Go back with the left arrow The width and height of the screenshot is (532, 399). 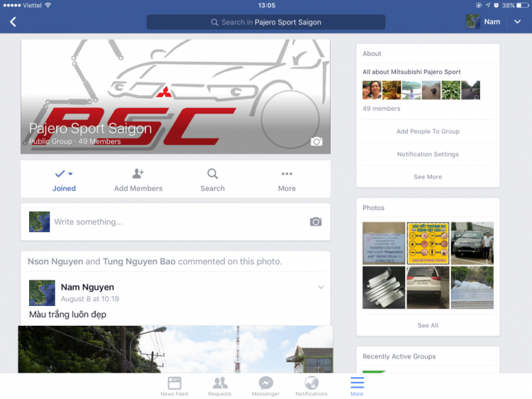coord(13,22)
